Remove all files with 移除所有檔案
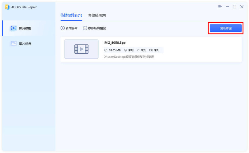Image resolution: width=249 pixels, height=153 pixels. [95, 28]
